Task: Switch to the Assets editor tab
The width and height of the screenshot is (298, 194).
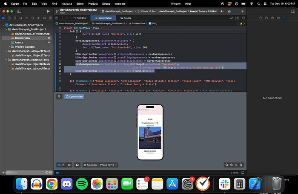Action: click(126, 18)
